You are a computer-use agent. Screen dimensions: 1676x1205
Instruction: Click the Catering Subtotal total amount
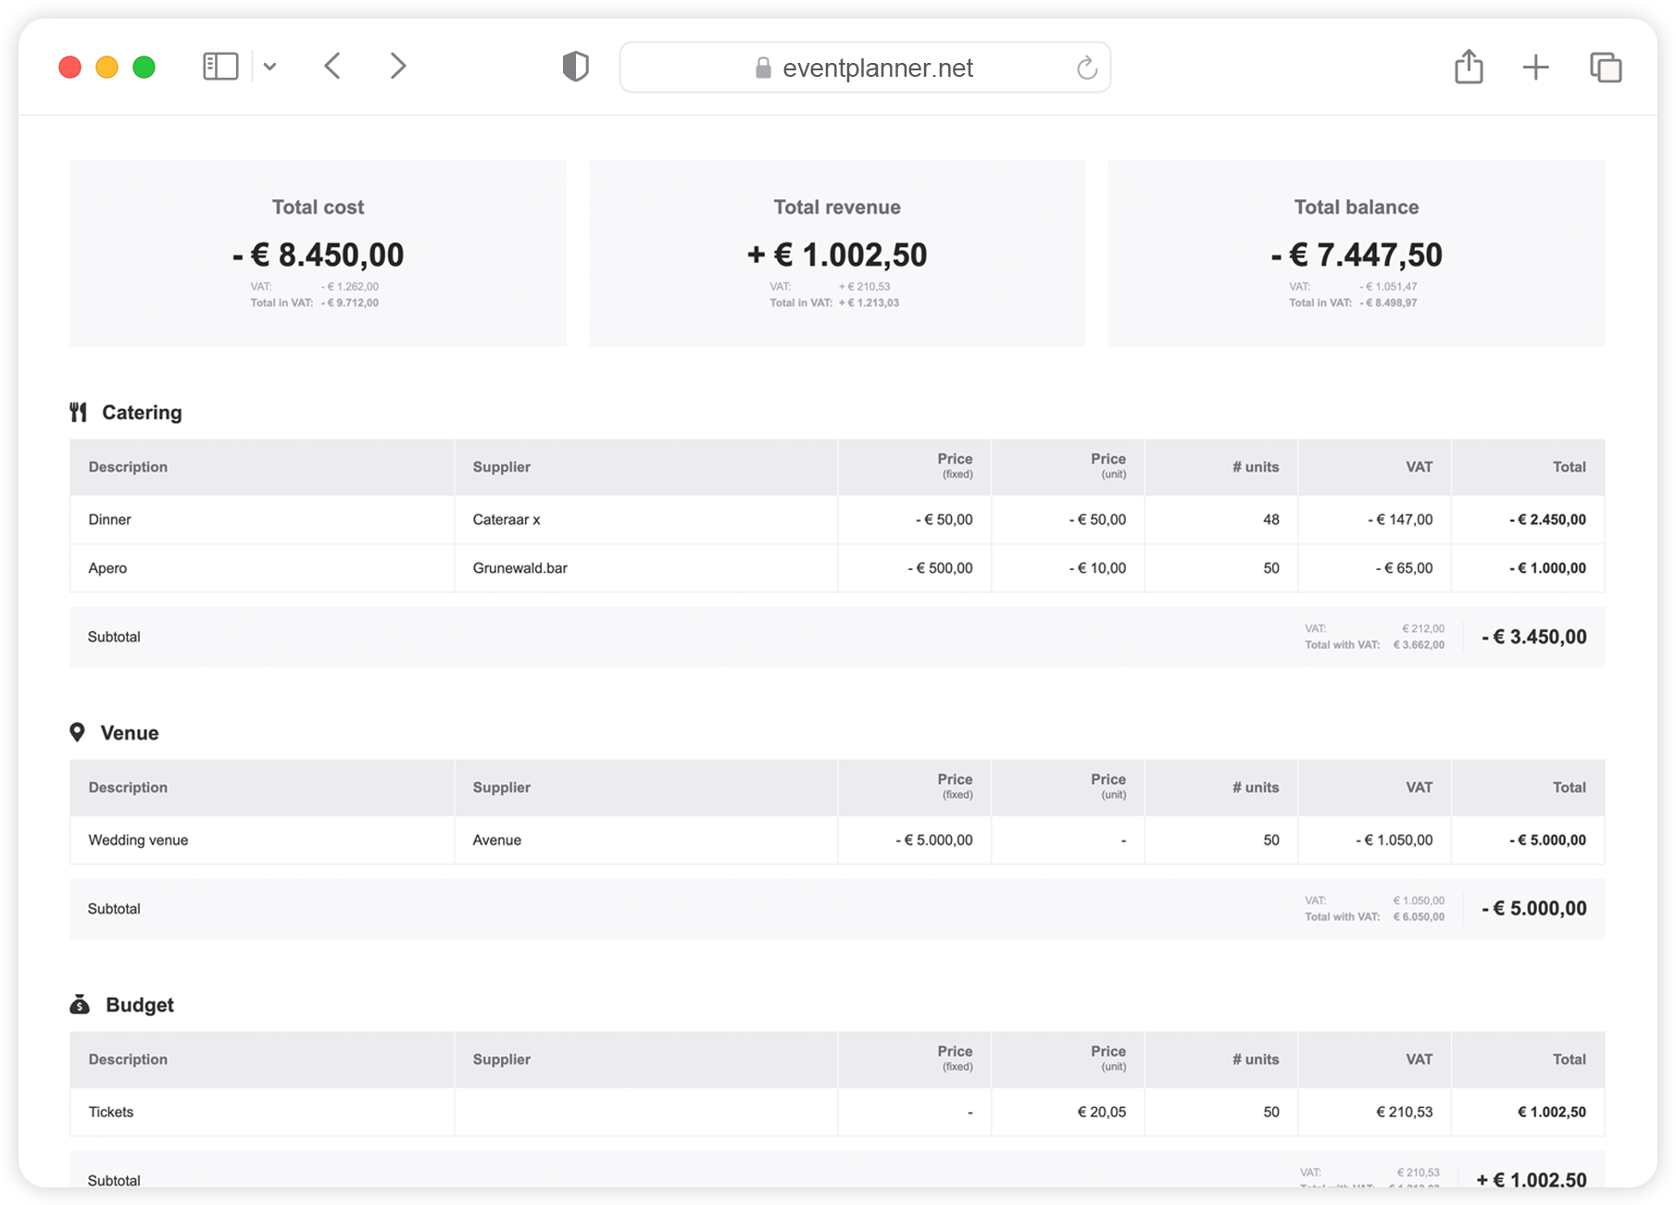1532,637
